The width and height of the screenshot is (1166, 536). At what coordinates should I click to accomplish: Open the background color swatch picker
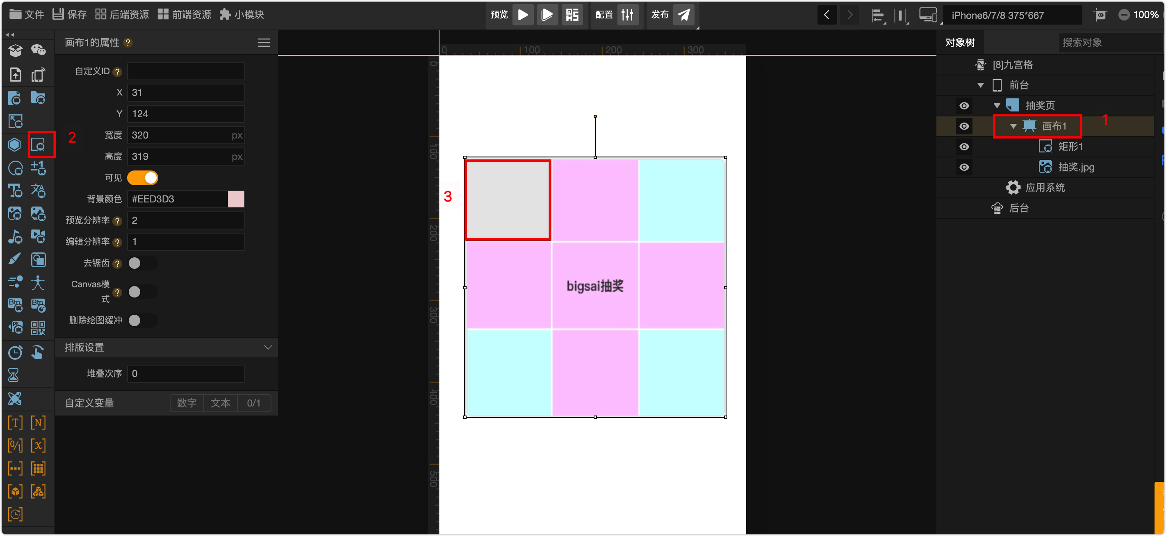point(236,199)
